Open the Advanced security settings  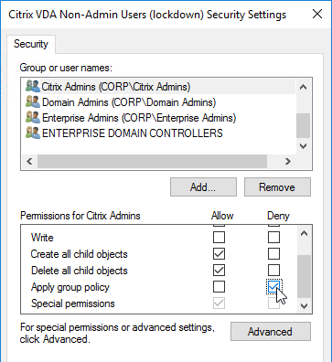271,332
